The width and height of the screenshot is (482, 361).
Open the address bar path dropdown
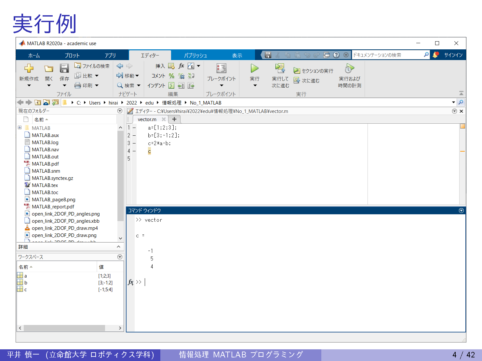[x=453, y=103]
